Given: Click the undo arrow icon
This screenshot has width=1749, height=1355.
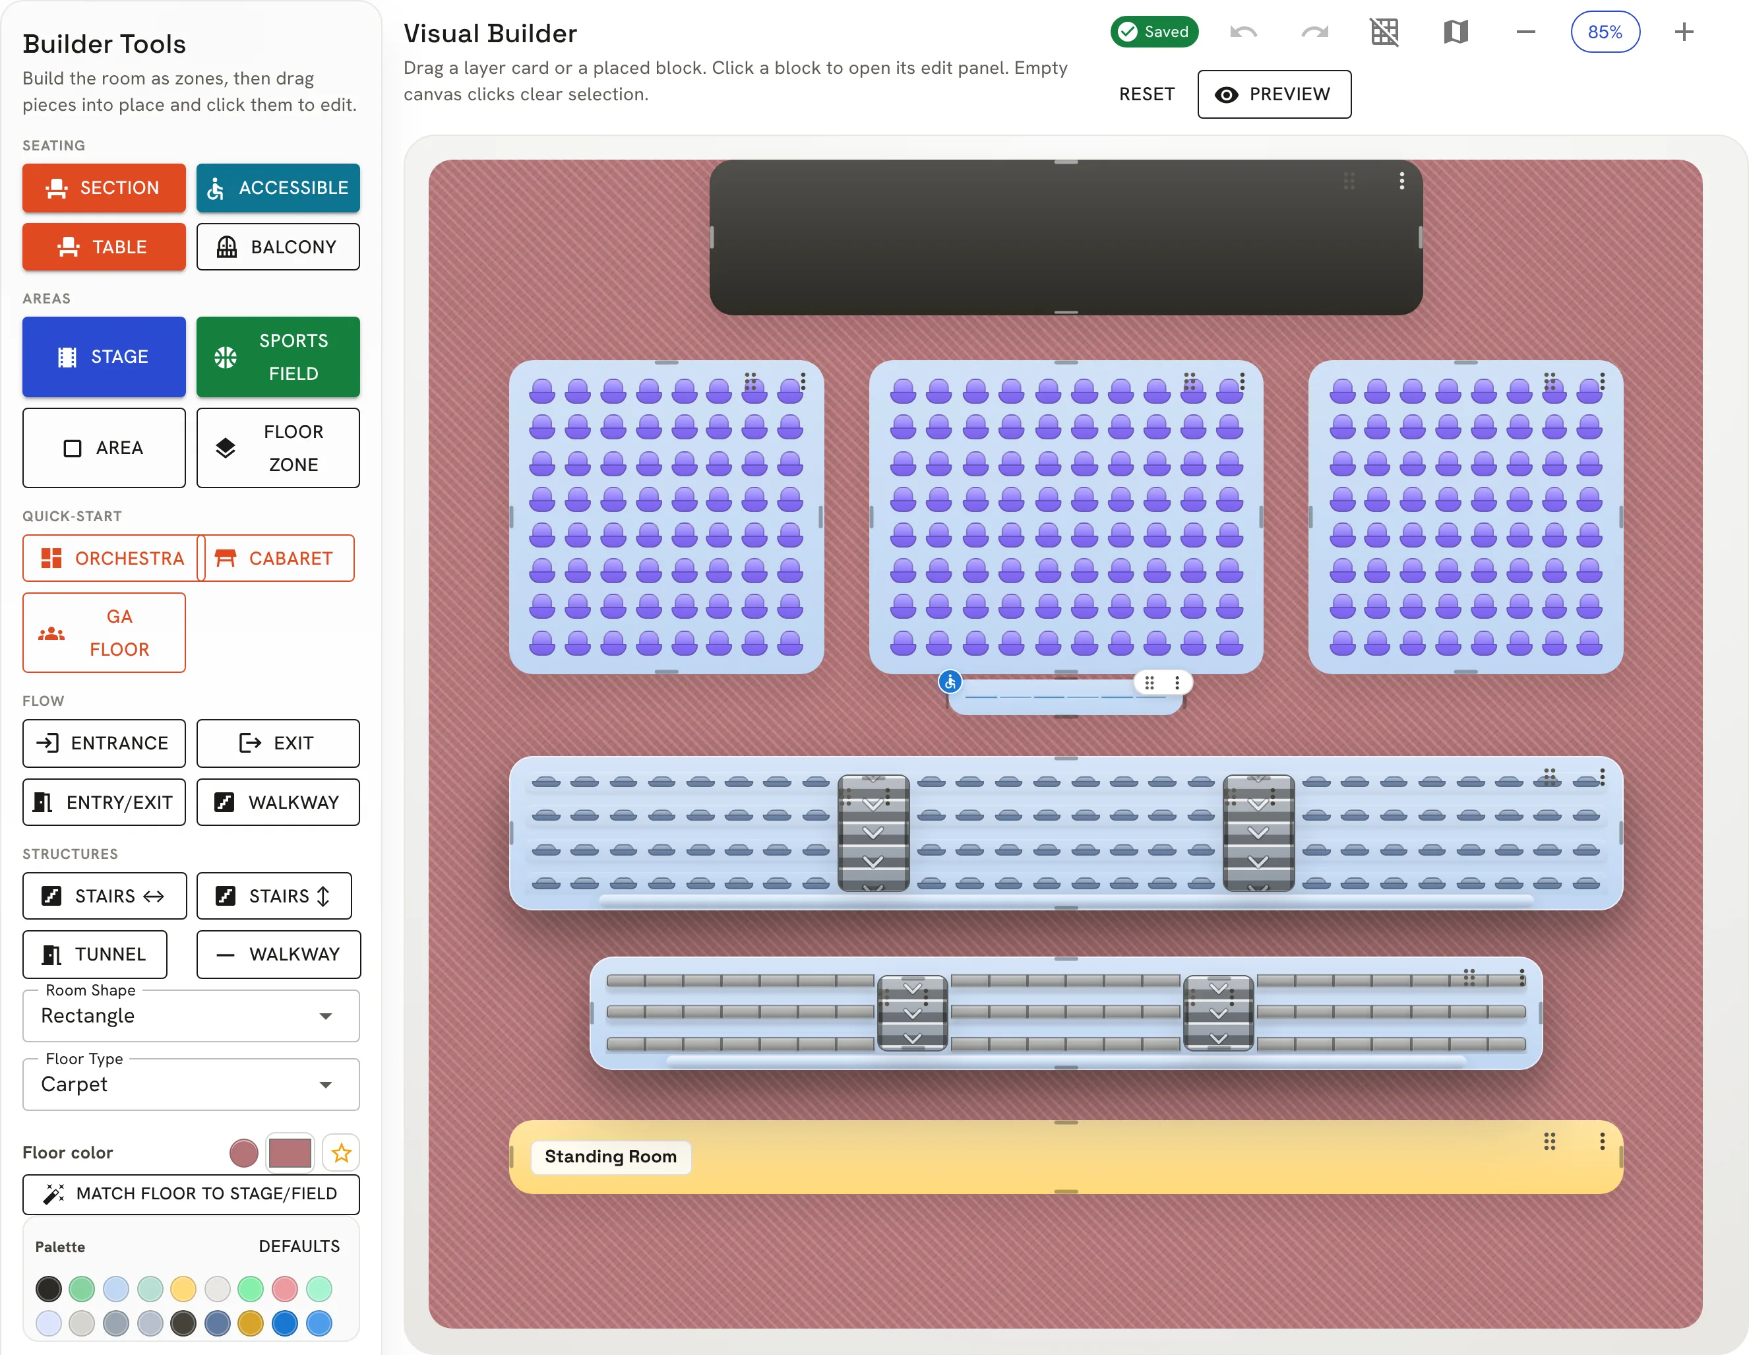Looking at the screenshot, I should 1243,32.
